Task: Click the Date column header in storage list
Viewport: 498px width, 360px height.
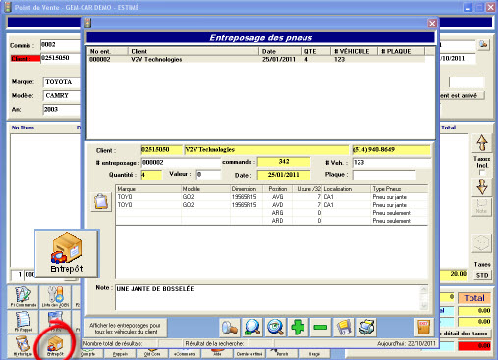Action: pos(280,51)
